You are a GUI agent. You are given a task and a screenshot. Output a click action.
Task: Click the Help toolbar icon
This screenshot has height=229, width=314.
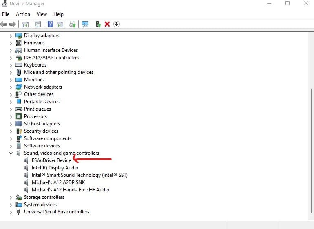click(51, 24)
